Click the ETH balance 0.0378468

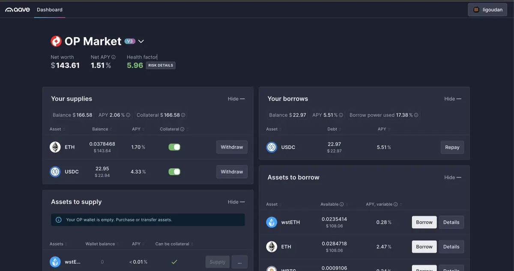102,144
